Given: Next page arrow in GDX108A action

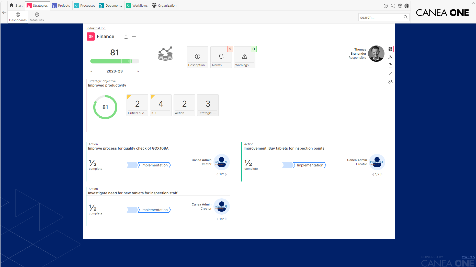Looking at the screenshot, I should coord(226,174).
